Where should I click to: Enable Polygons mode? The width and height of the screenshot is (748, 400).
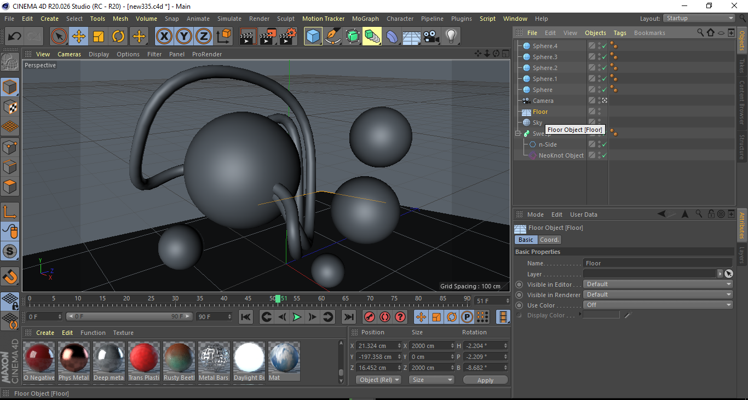[x=10, y=186]
